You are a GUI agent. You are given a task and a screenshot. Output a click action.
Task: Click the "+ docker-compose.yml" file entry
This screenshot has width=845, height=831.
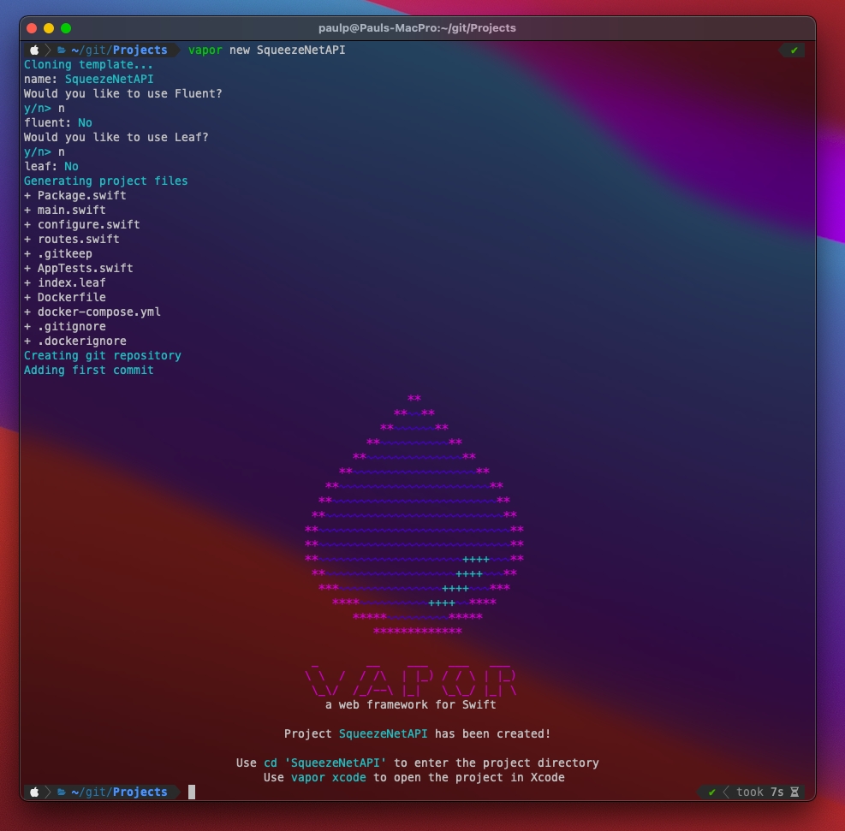(92, 312)
